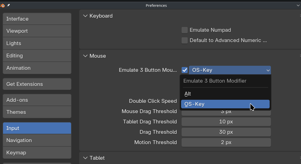Open Get Extensions section
301x164 pixels.
tap(37, 84)
